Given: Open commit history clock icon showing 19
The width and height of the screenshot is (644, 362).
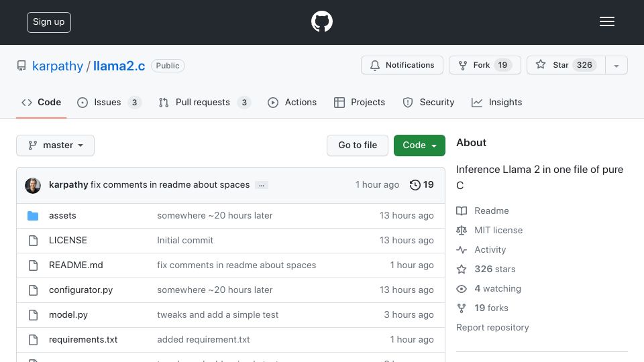Looking at the screenshot, I should pyautogui.click(x=415, y=185).
